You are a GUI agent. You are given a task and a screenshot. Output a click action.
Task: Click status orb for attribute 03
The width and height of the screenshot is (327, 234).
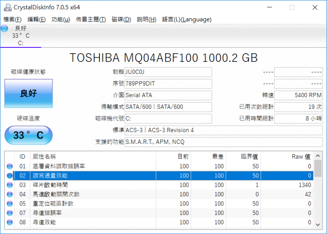(10, 185)
